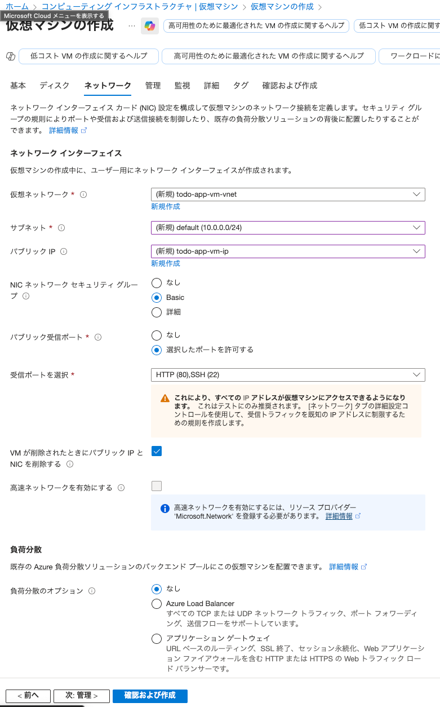Screen dimensions: 440x707
Task: Click the info icon next to 仮想ネットワーク
Action: (83, 195)
